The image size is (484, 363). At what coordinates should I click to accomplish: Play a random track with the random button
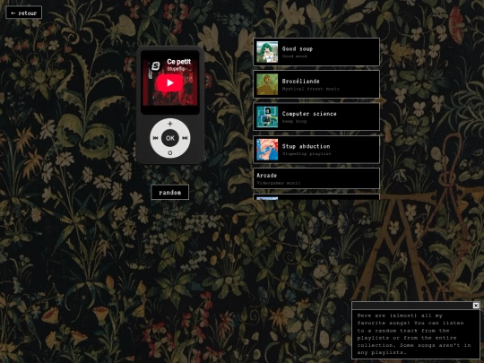coord(169,193)
